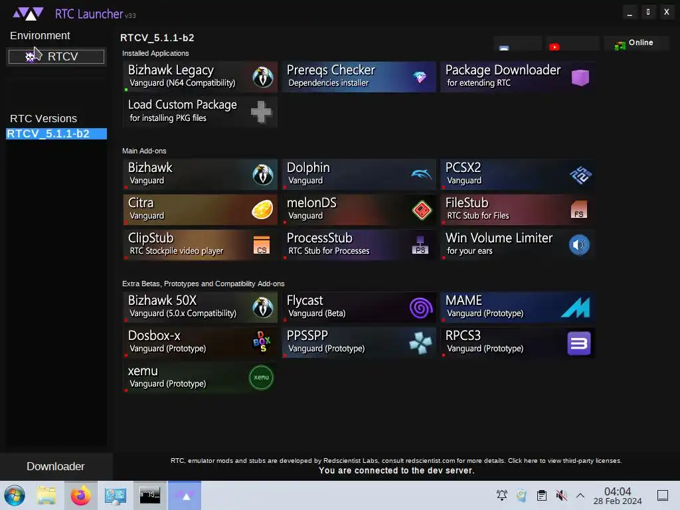680x510 pixels.
Task: Click here to view third-party licenses
Action: pos(564,461)
